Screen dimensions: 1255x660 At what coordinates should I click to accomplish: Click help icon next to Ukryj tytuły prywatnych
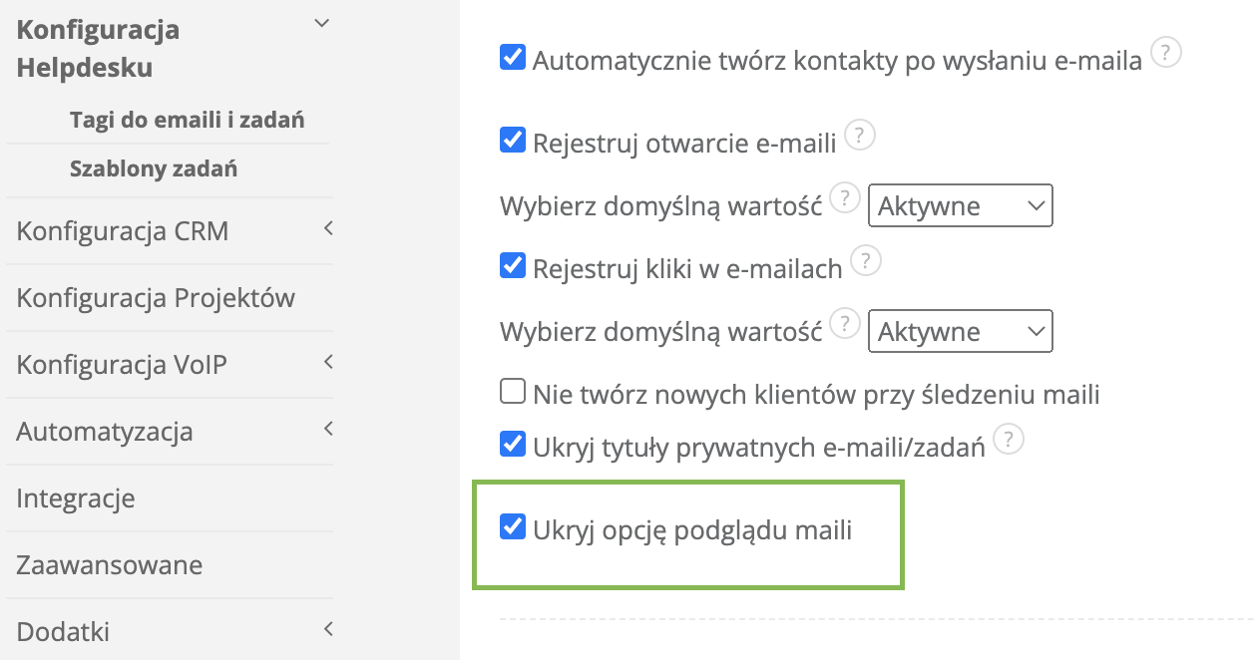click(1009, 439)
